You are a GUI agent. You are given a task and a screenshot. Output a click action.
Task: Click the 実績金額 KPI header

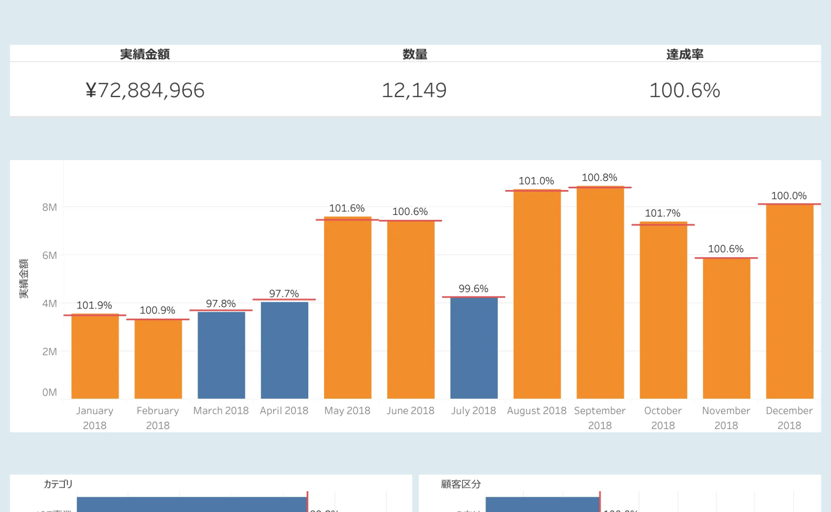click(145, 54)
